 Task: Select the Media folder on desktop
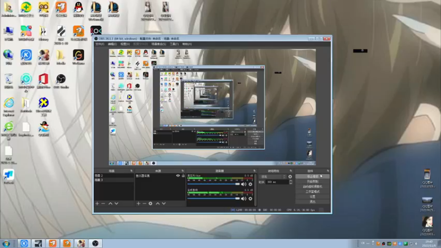[x=61, y=57]
